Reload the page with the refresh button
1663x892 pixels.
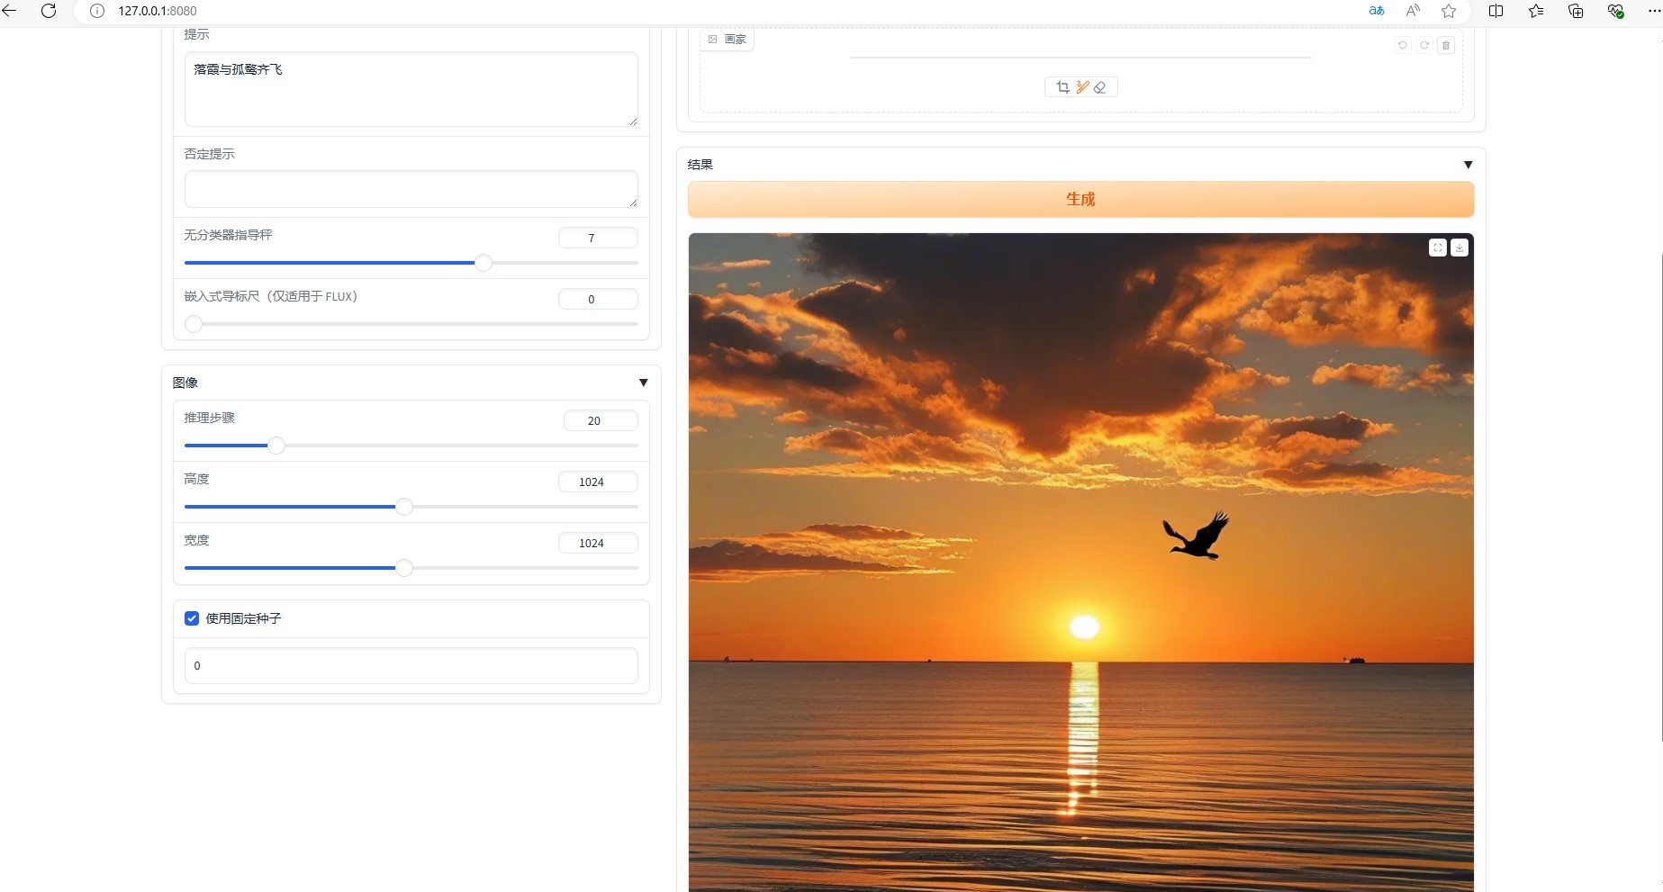pos(49,11)
